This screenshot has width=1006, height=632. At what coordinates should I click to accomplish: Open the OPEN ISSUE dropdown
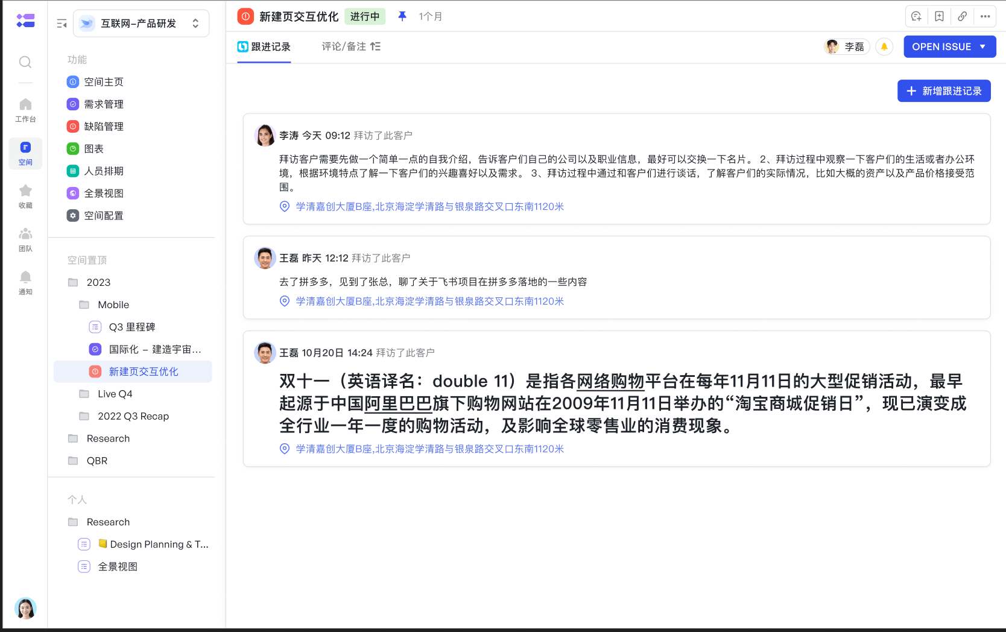tap(949, 46)
